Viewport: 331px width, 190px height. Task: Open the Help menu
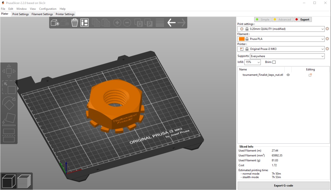coord(62,9)
